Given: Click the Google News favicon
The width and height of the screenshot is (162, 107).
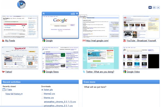Looking at the screenshot, I should coord(43,72).
